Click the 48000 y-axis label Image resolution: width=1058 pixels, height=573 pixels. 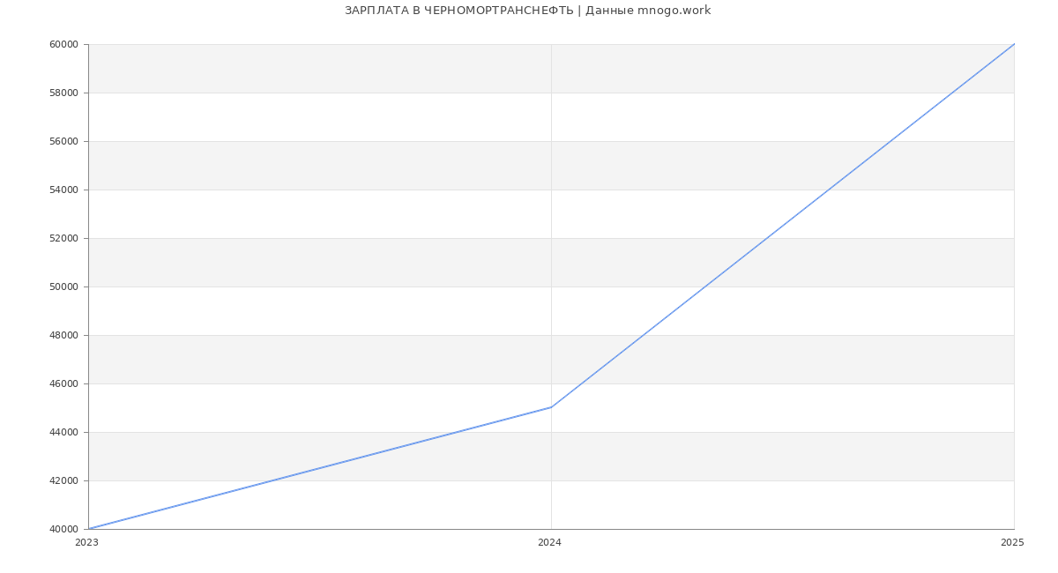(x=64, y=335)
